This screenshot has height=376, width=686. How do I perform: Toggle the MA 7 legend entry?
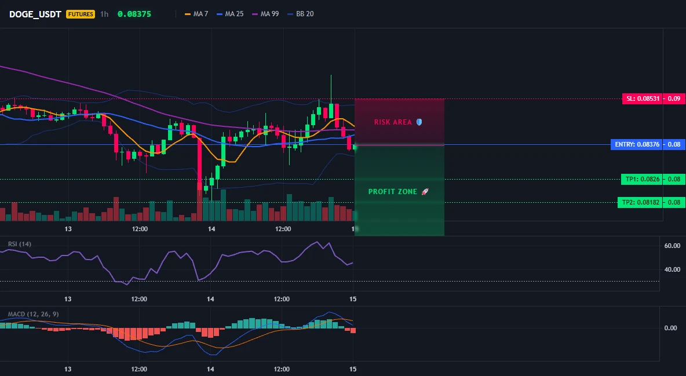[196, 14]
